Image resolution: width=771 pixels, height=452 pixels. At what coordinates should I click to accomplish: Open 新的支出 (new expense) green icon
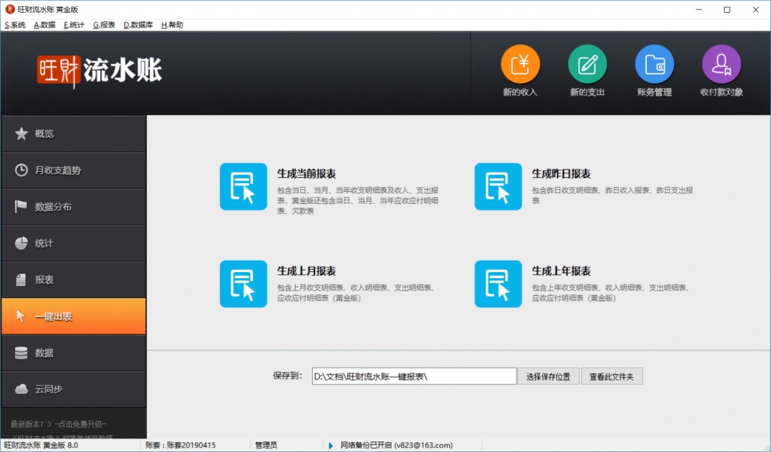(587, 65)
